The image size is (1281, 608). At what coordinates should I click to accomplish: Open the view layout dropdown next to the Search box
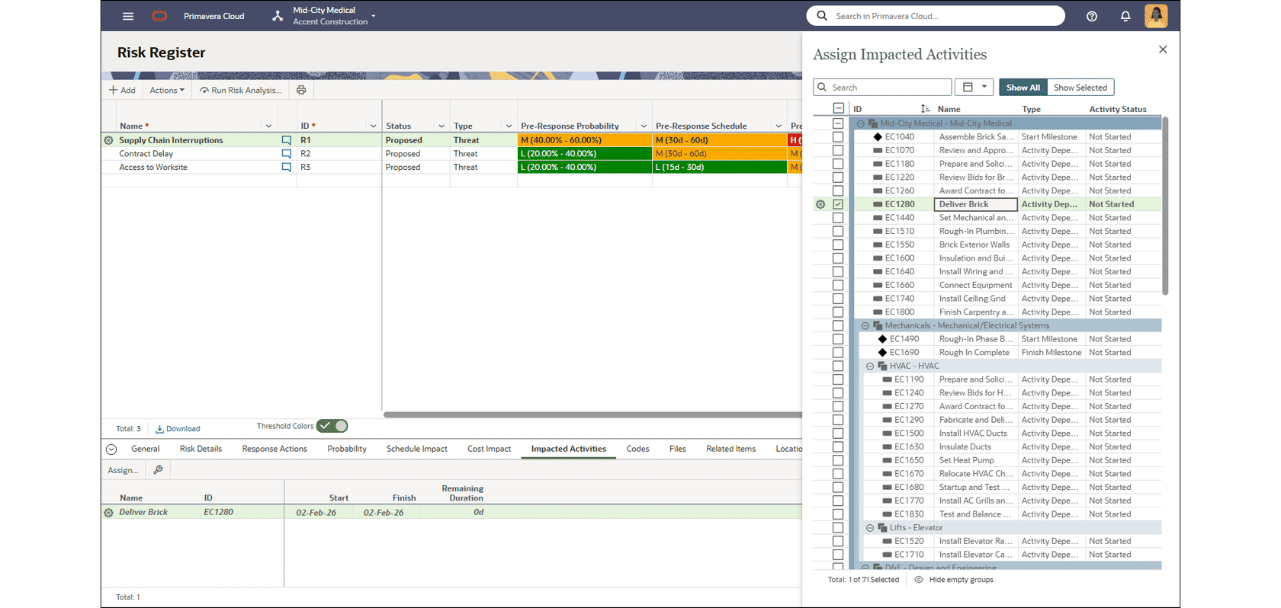[974, 88]
